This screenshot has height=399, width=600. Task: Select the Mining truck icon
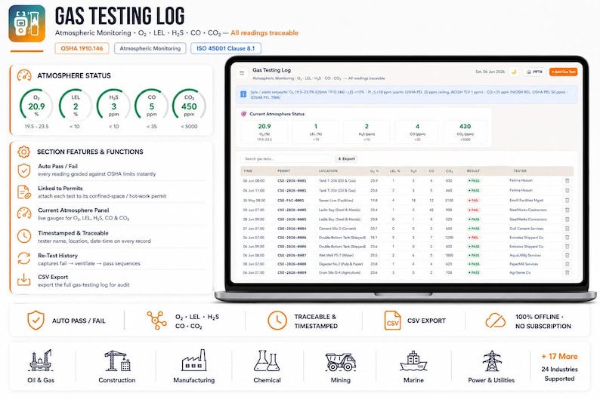(x=341, y=362)
